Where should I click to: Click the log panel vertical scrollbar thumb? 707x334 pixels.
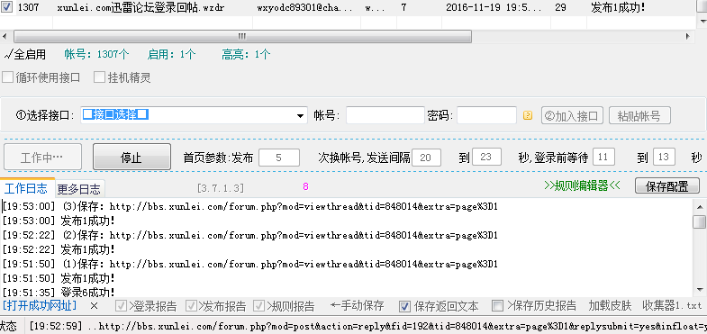pyautogui.click(x=699, y=221)
